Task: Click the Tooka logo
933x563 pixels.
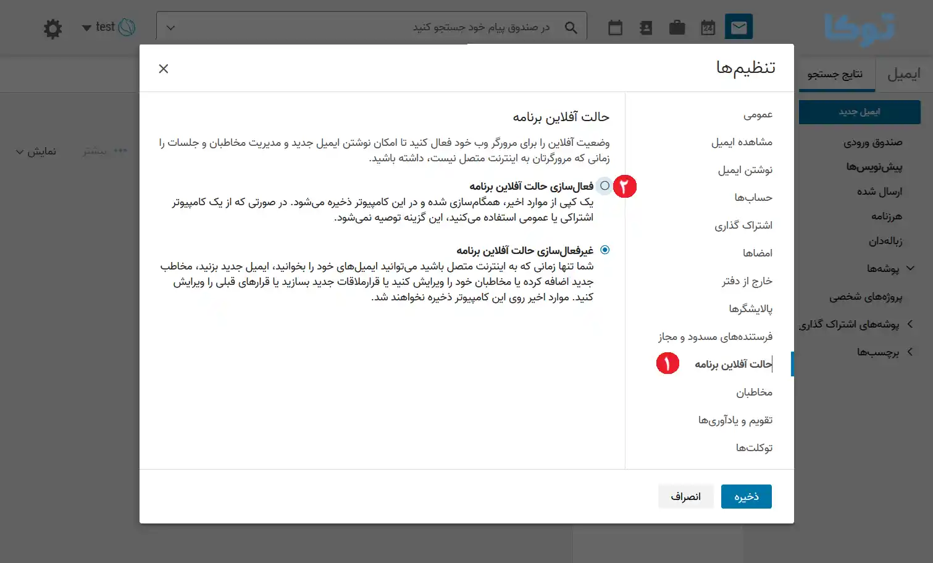Action: click(860, 29)
